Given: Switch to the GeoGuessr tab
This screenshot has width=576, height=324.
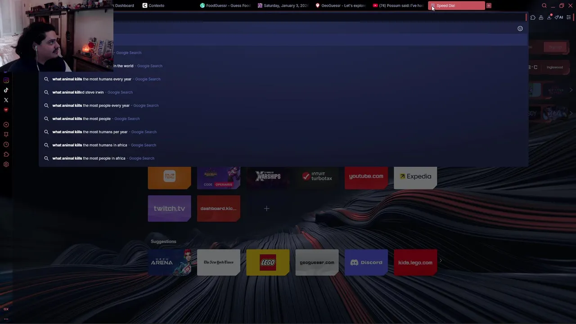Looking at the screenshot, I should click(x=341, y=5).
